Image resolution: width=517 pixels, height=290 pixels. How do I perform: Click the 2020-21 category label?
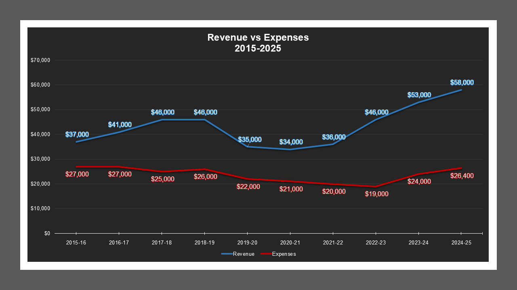(290, 242)
